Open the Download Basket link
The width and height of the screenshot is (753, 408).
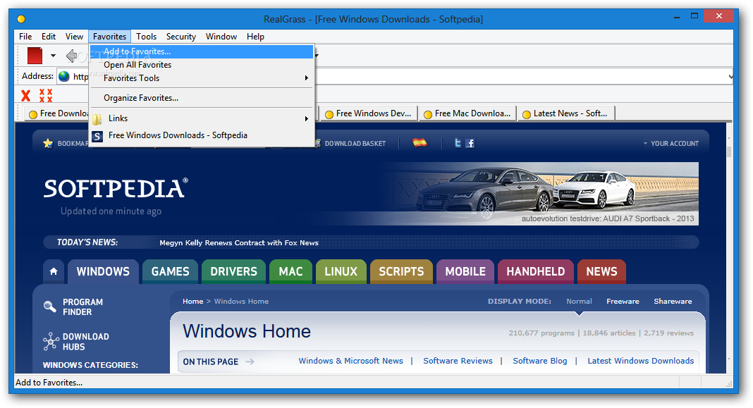click(x=355, y=144)
